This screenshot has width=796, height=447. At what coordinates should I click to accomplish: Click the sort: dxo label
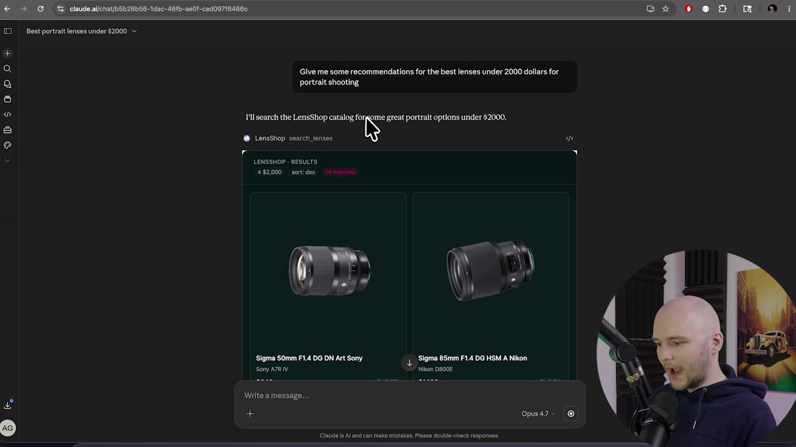(303, 172)
